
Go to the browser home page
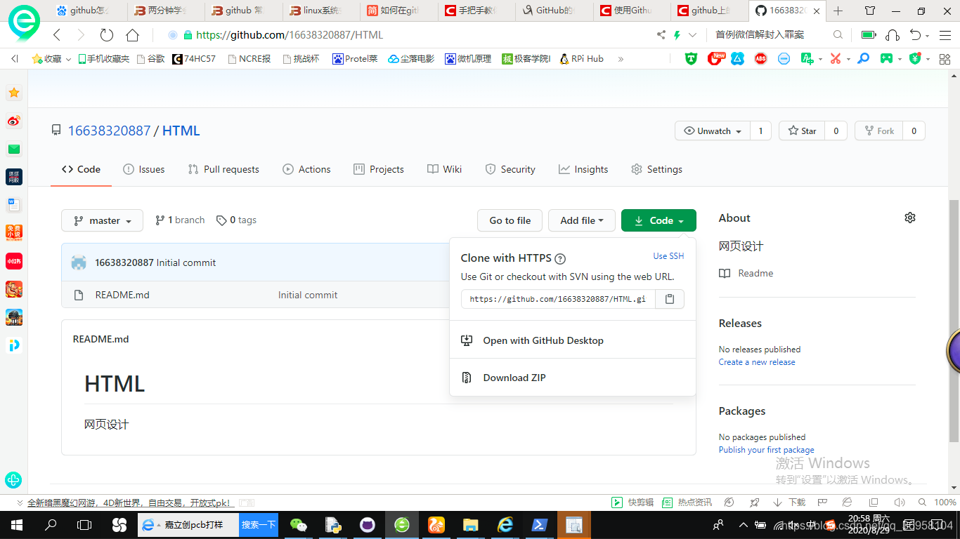tap(132, 34)
